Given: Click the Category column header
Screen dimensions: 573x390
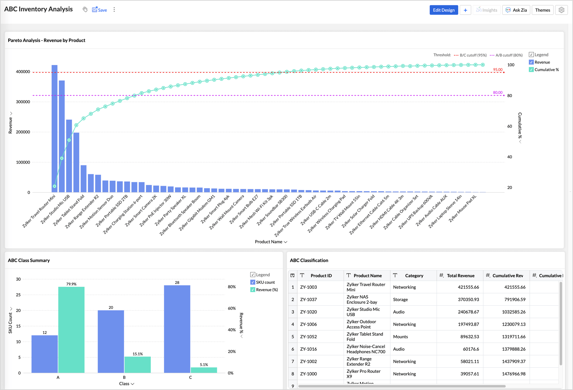Looking at the screenshot, I should pos(414,275).
